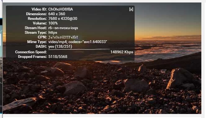Click the Volume 100% readout

53,23
